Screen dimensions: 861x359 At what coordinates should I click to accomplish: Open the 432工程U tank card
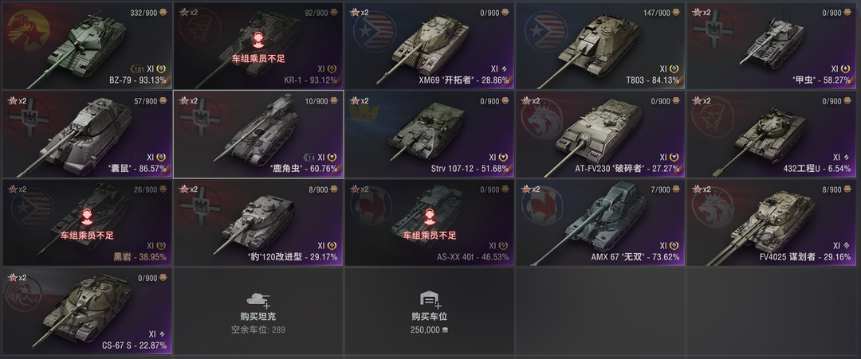pos(772,135)
